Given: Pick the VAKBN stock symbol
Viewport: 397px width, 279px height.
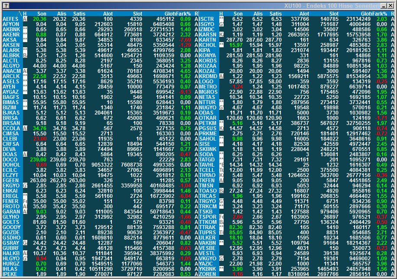Looking at the screenshot, I should 207,243.
